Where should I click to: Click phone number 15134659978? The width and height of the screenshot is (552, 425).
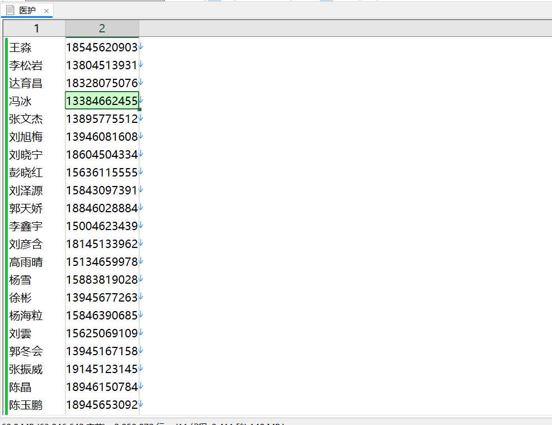[x=102, y=261]
